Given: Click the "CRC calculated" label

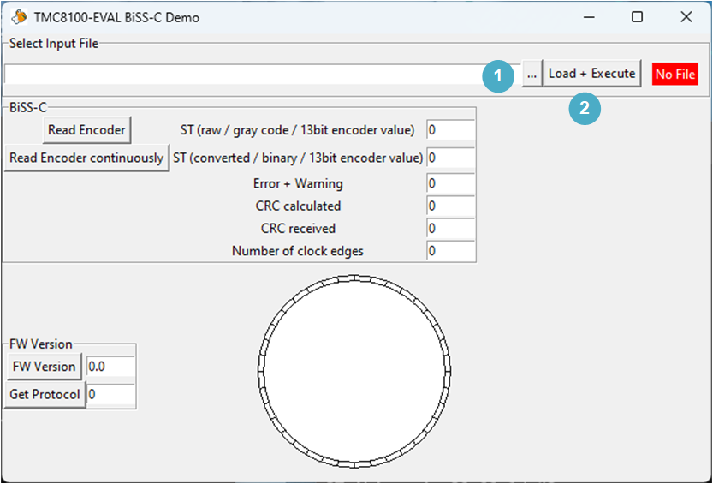Looking at the screenshot, I should [298, 206].
